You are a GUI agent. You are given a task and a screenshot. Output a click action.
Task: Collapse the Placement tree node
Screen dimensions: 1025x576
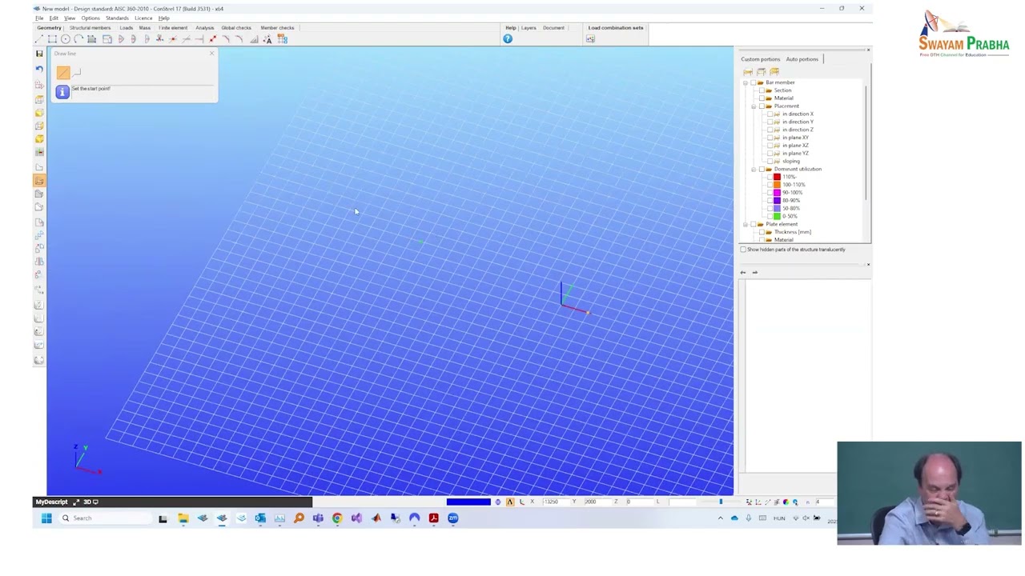click(754, 106)
